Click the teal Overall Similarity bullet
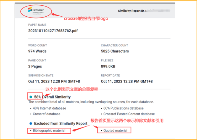The width and height of the screenshot is (197, 140). [31, 97]
